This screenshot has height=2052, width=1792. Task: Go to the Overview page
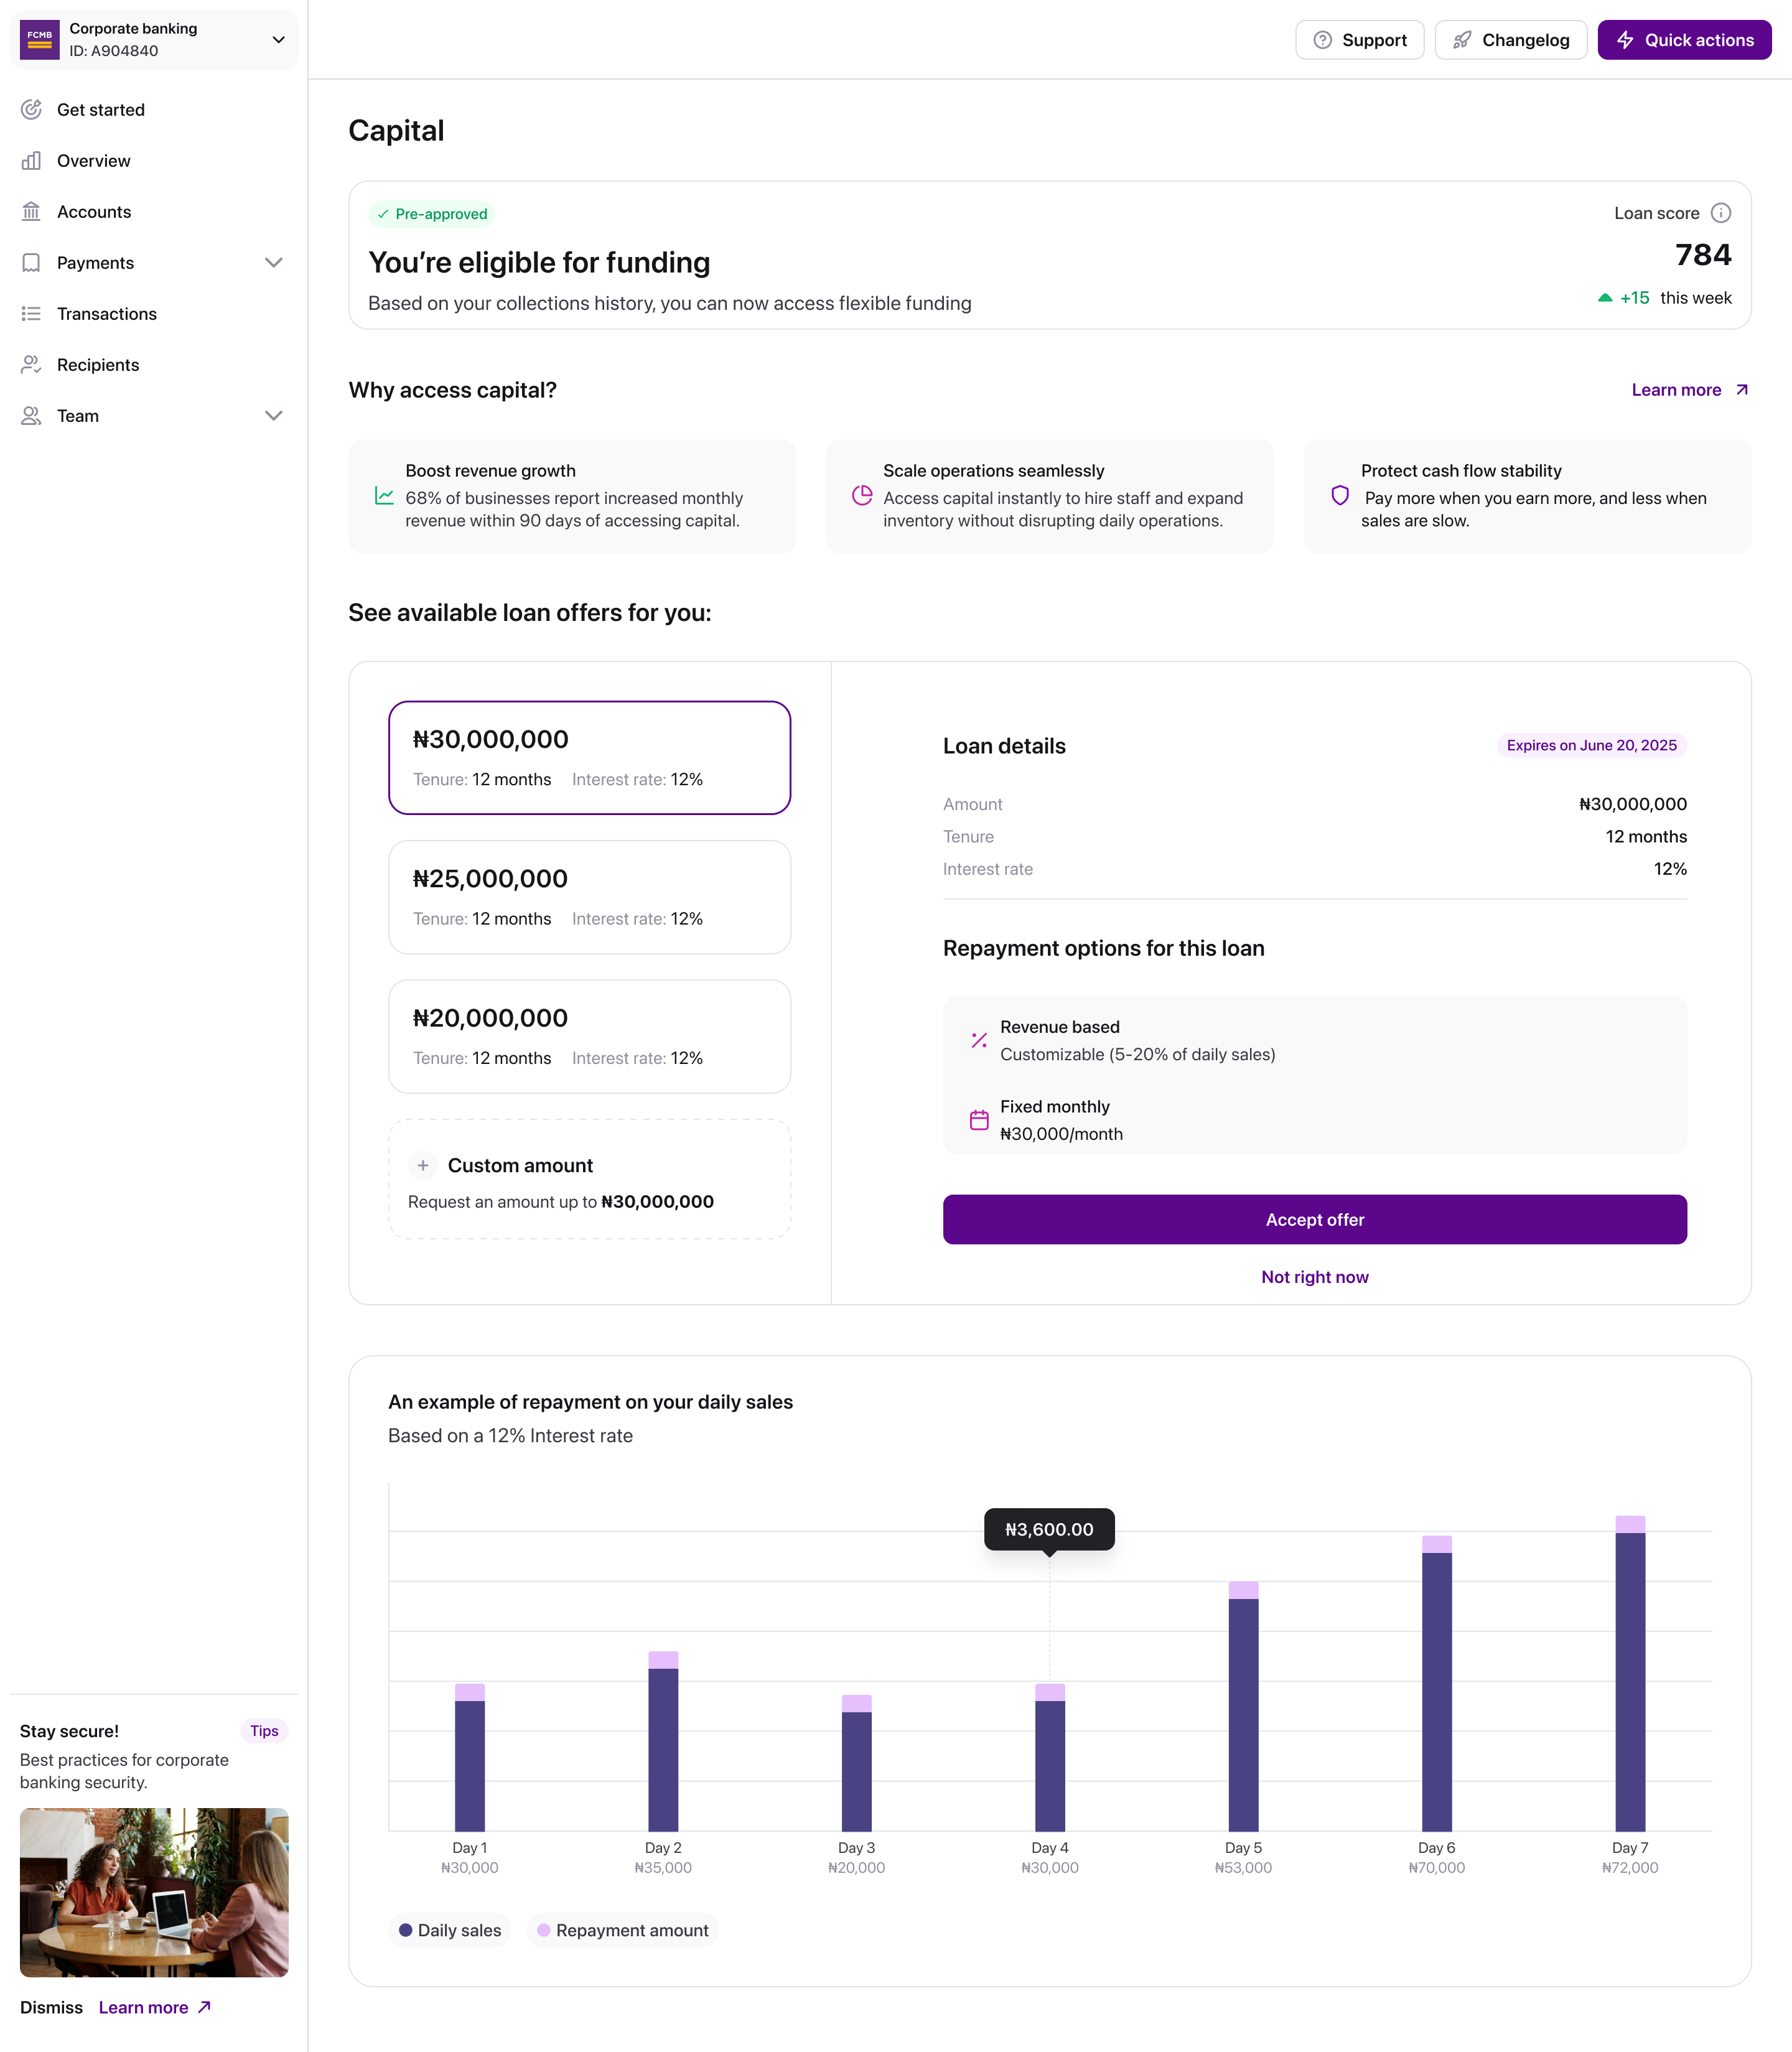point(154,161)
